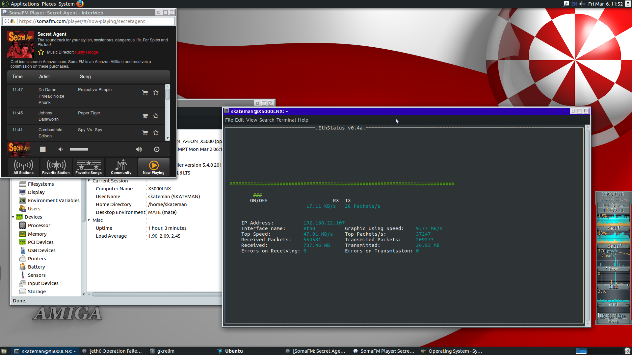Open the clock showing Fri Mar 6

point(605,4)
